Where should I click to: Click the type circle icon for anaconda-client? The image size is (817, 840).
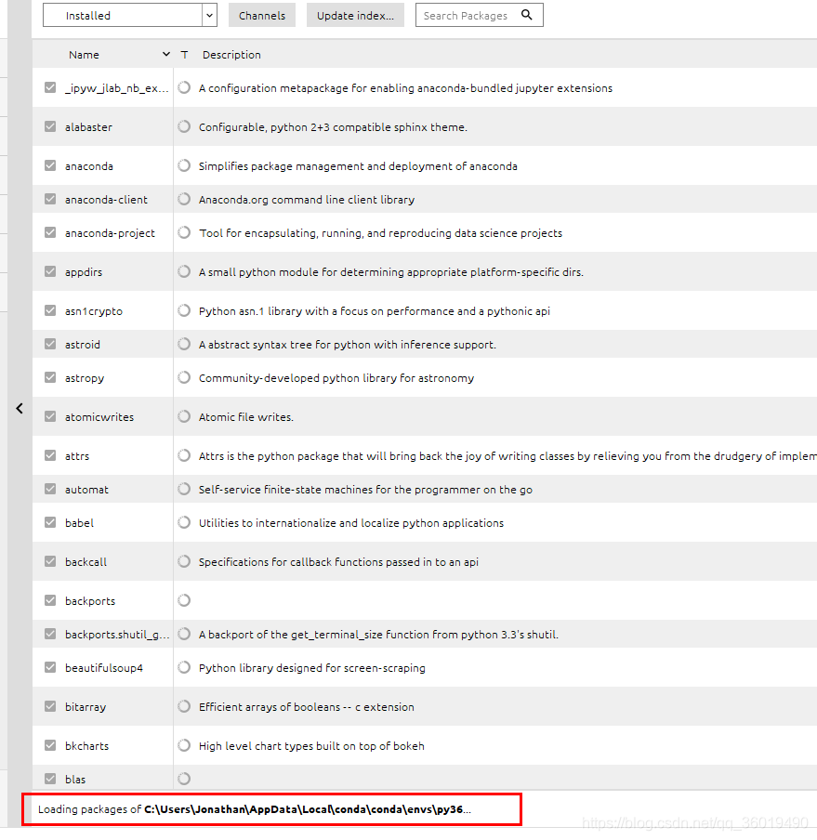click(184, 199)
